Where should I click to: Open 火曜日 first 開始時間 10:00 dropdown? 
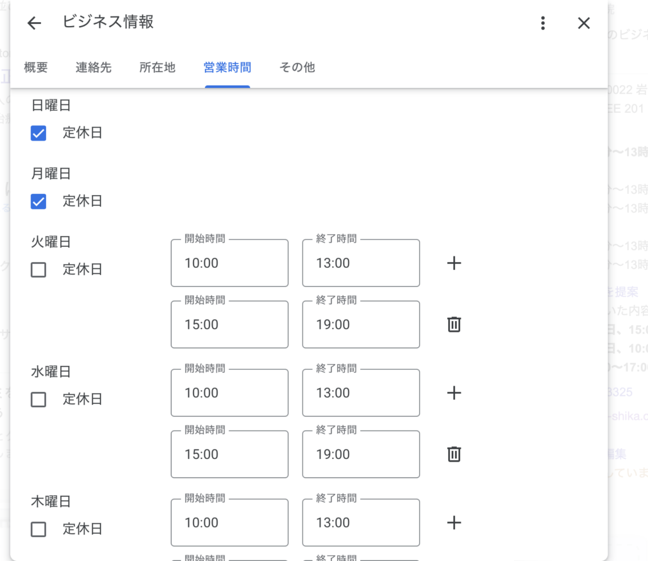(229, 263)
